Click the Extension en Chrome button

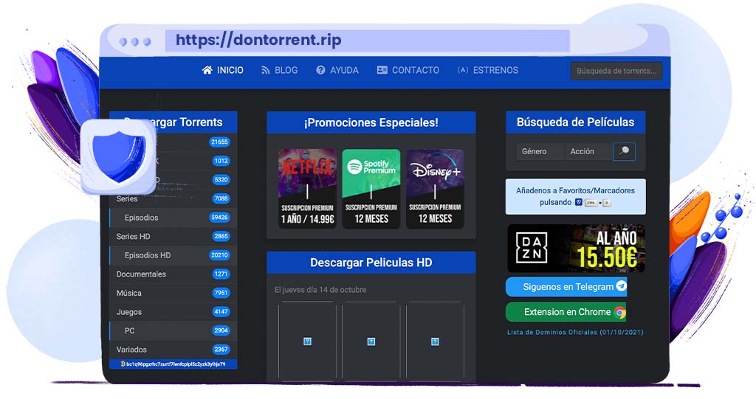(566, 312)
